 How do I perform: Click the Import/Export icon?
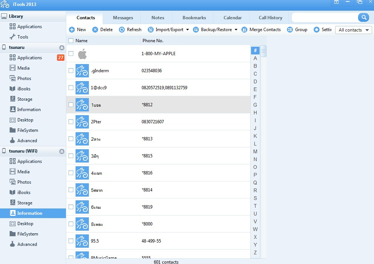coord(150,30)
